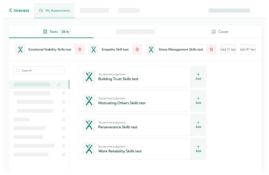Open the My Assessments tab
The height and width of the screenshot is (175, 269).
click(54, 11)
